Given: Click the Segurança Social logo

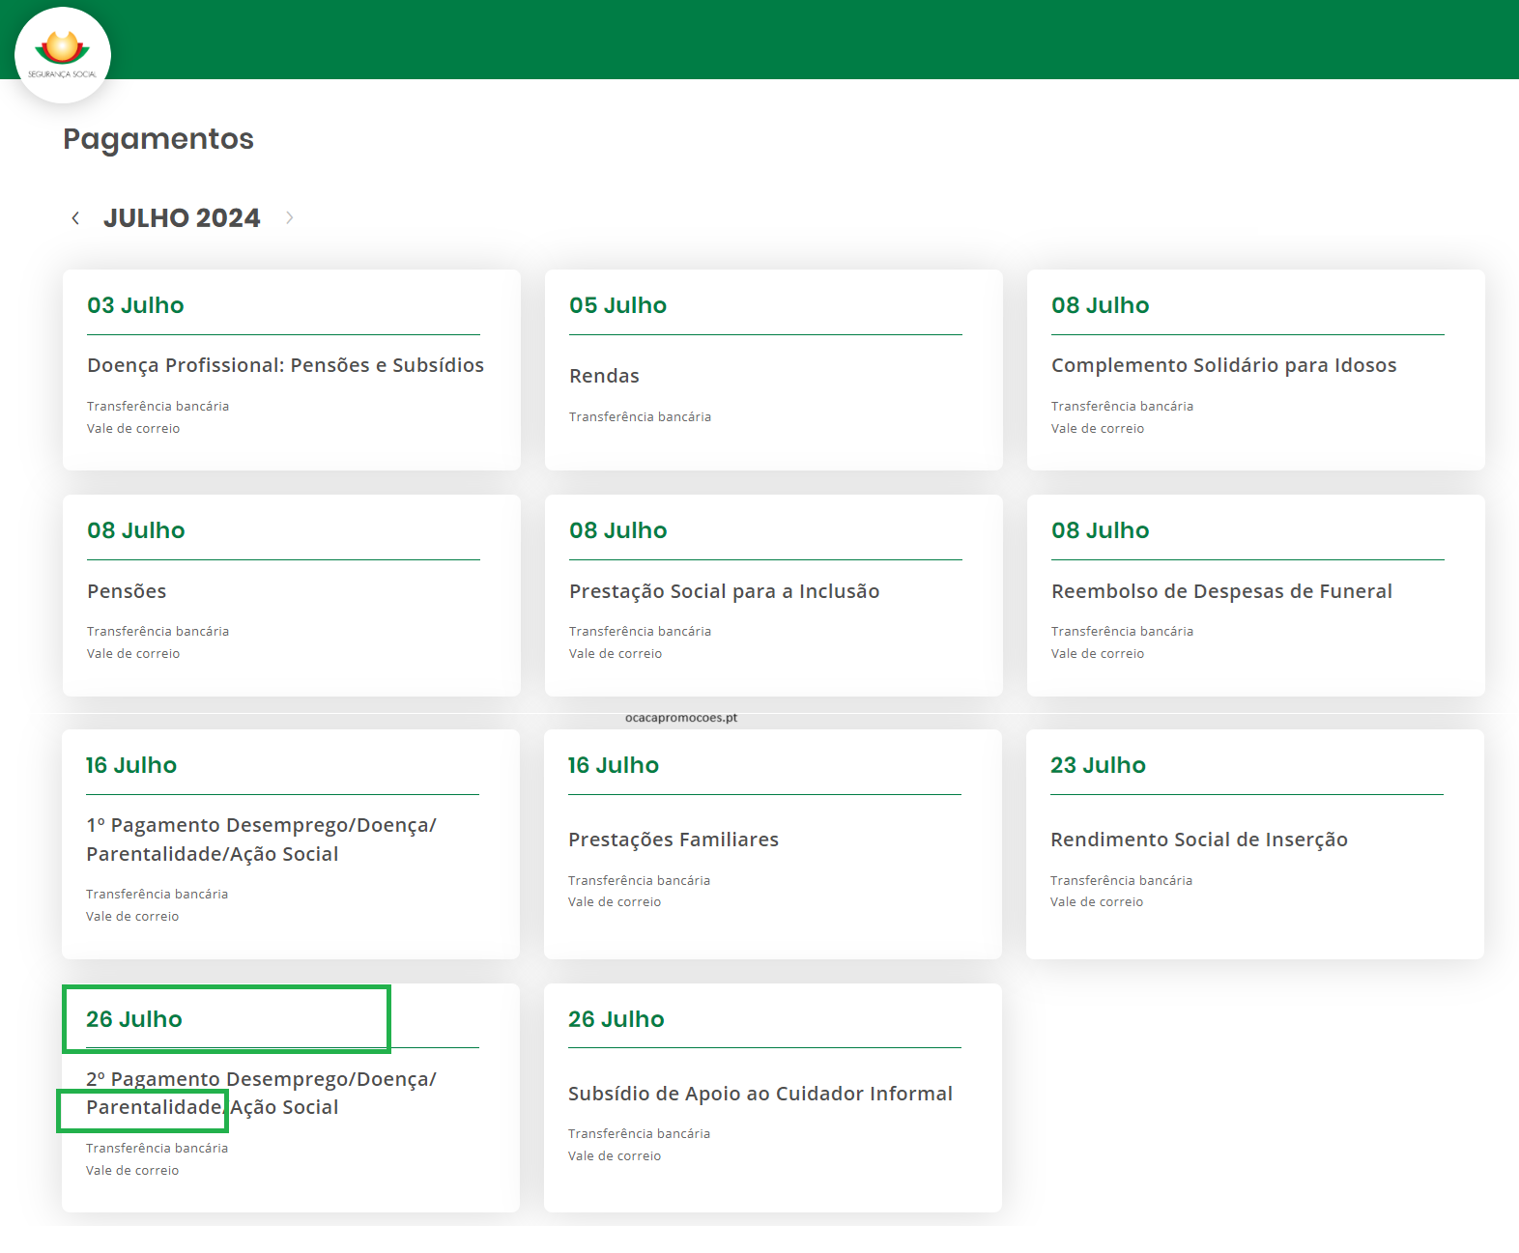Looking at the screenshot, I should (63, 55).
